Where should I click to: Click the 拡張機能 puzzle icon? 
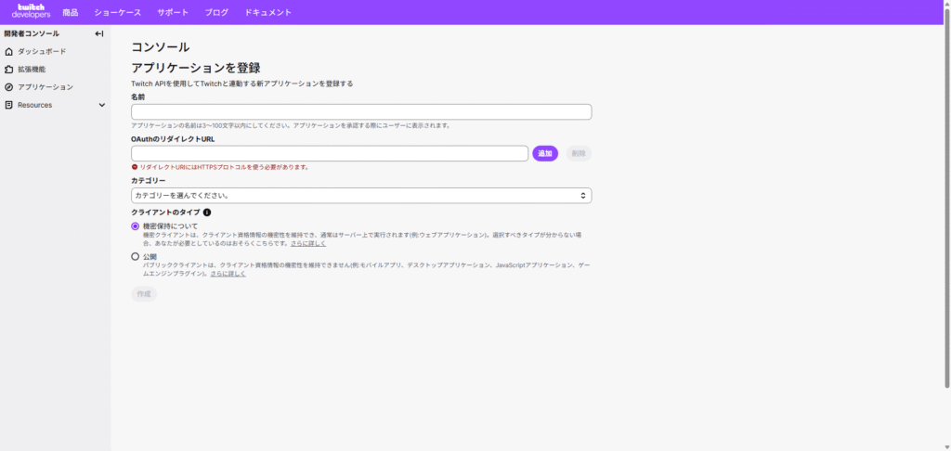(x=8, y=69)
